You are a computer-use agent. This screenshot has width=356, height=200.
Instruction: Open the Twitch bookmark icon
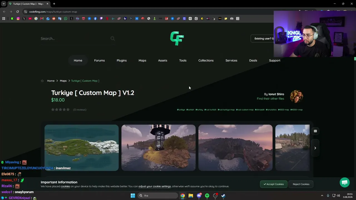101,19
